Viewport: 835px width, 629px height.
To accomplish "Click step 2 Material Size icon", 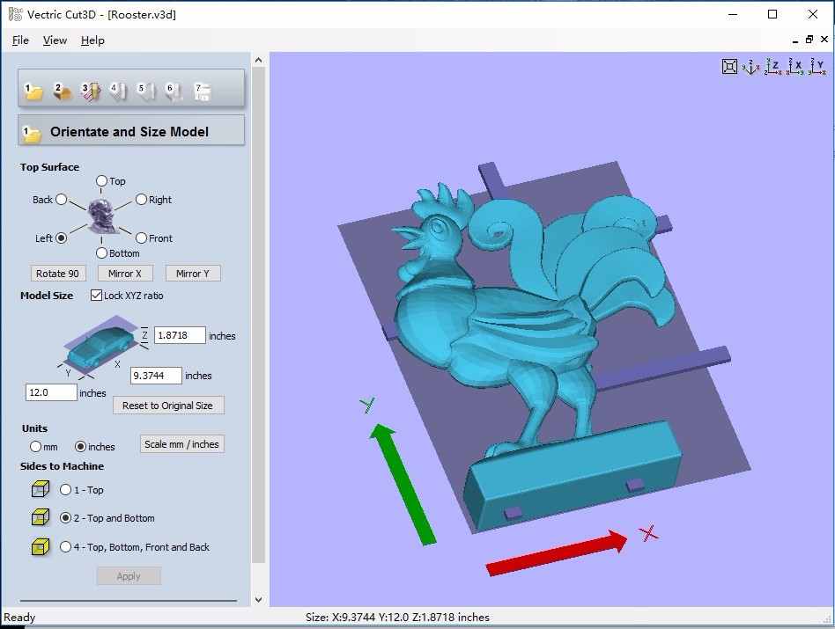I will 62,91.
